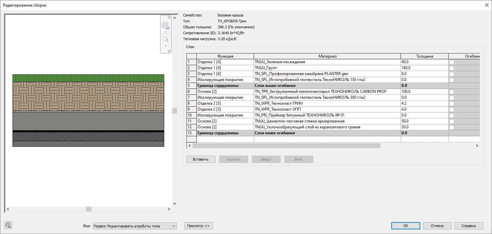Click the Удалить button
The height and width of the screenshot is (234, 492).
coord(233,159)
